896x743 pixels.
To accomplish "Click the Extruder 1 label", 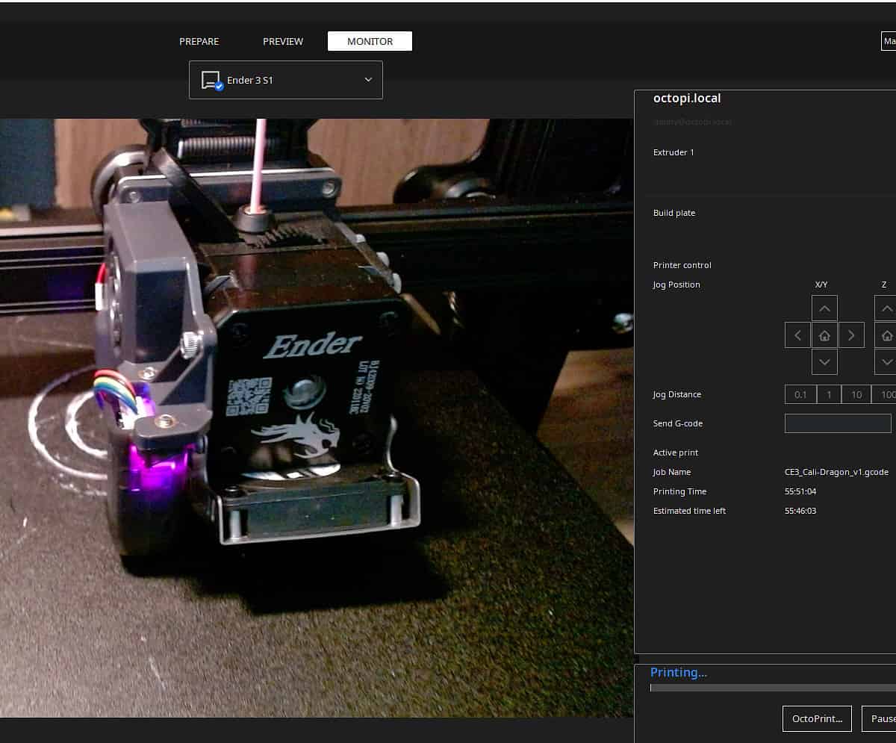I will [x=673, y=152].
